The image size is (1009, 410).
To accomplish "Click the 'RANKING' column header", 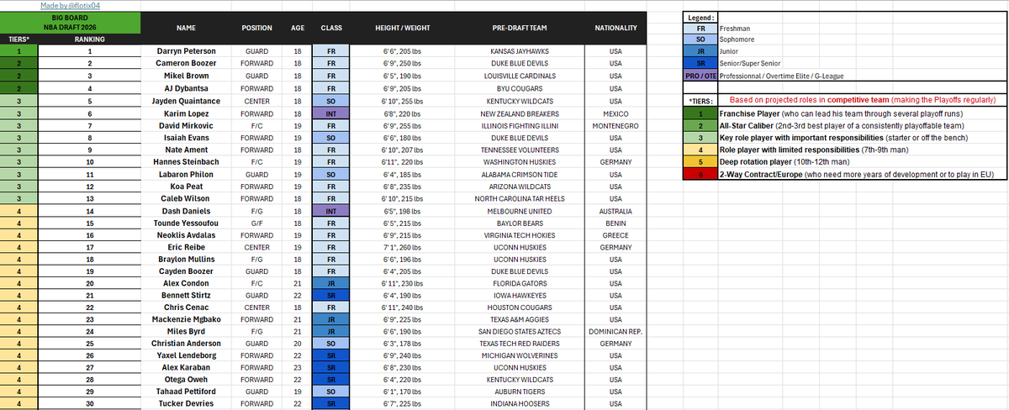I will coord(90,39).
